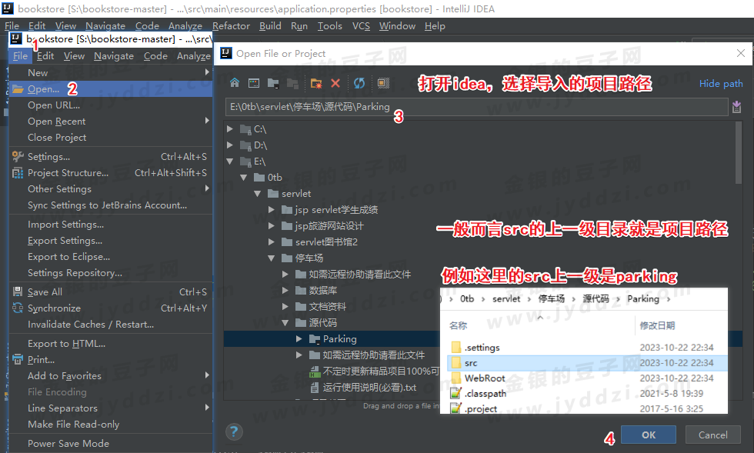
Task: Click the Cancel button
Action: 712,434
